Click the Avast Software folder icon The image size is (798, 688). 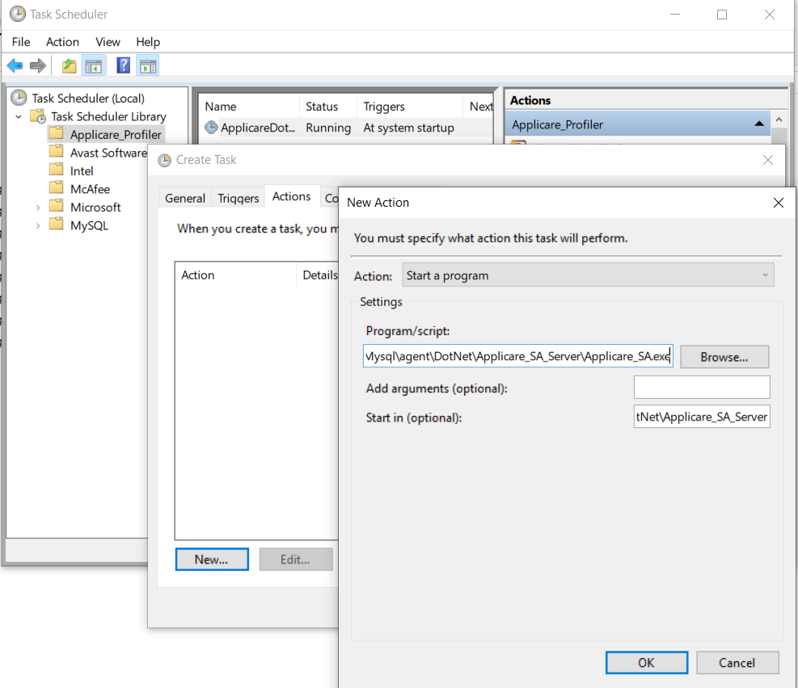coord(56,153)
